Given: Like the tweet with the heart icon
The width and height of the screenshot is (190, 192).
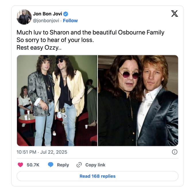Looking at the screenshot, I should pyautogui.click(x=20, y=165).
